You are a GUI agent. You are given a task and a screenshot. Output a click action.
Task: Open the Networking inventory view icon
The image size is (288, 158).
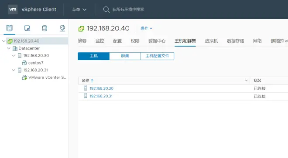click(x=62, y=28)
